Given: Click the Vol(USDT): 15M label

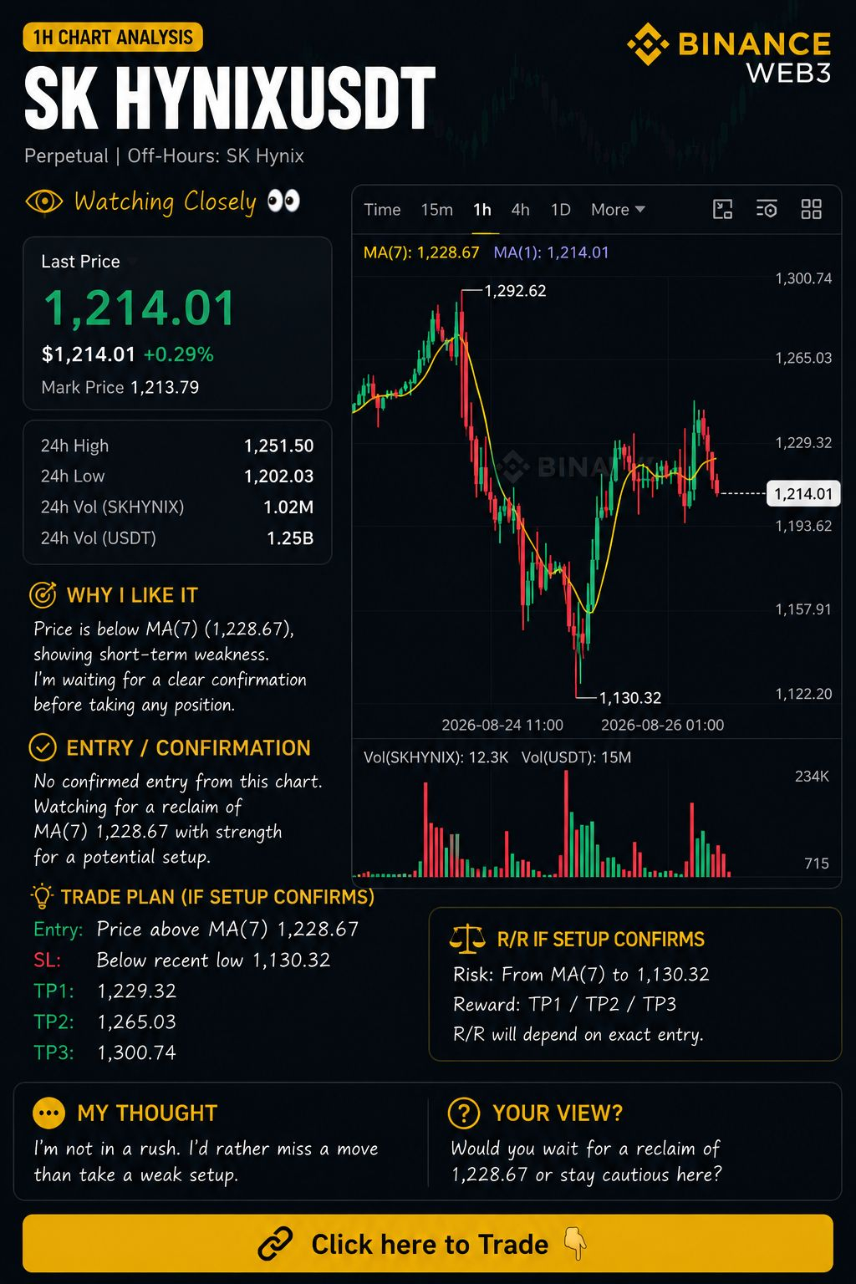Looking at the screenshot, I should pyautogui.click(x=576, y=757).
